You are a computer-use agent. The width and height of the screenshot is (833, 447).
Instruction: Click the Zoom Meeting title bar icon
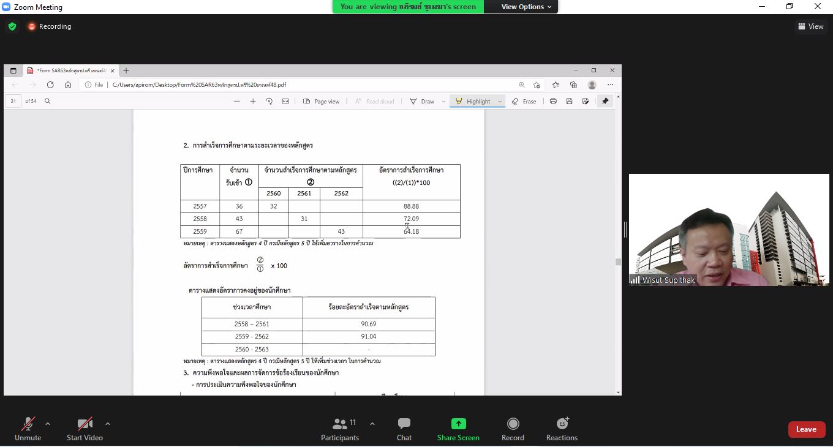click(x=6, y=7)
